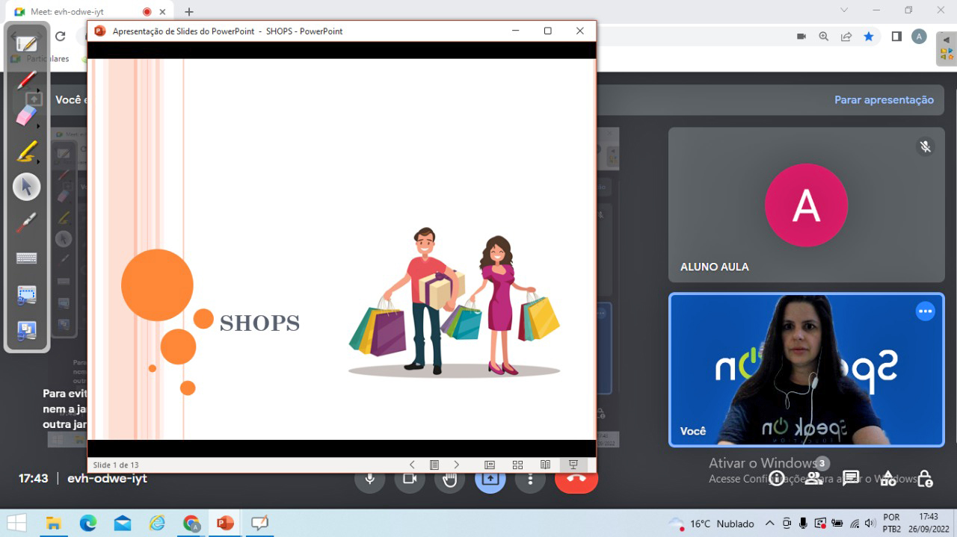The height and width of the screenshot is (537, 957).
Task: Open Meet more options menu
Action: pyautogui.click(x=530, y=479)
